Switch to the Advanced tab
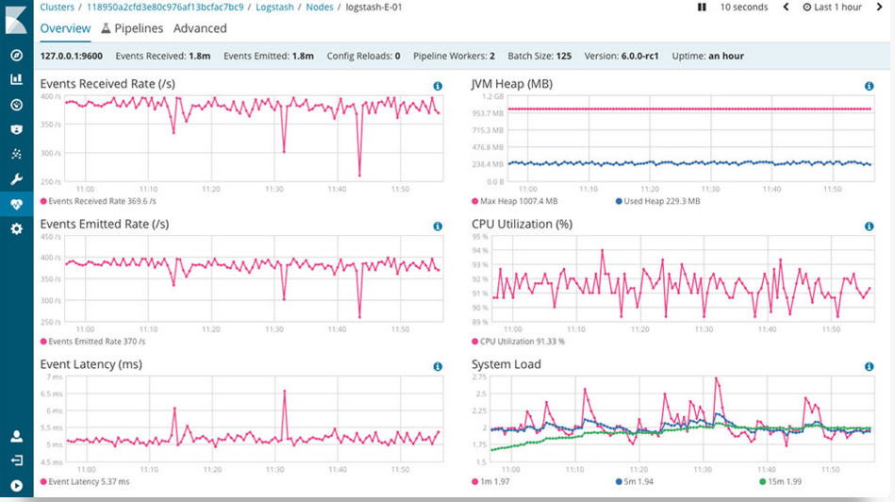This screenshot has height=502, width=895. click(x=200, y=28)
